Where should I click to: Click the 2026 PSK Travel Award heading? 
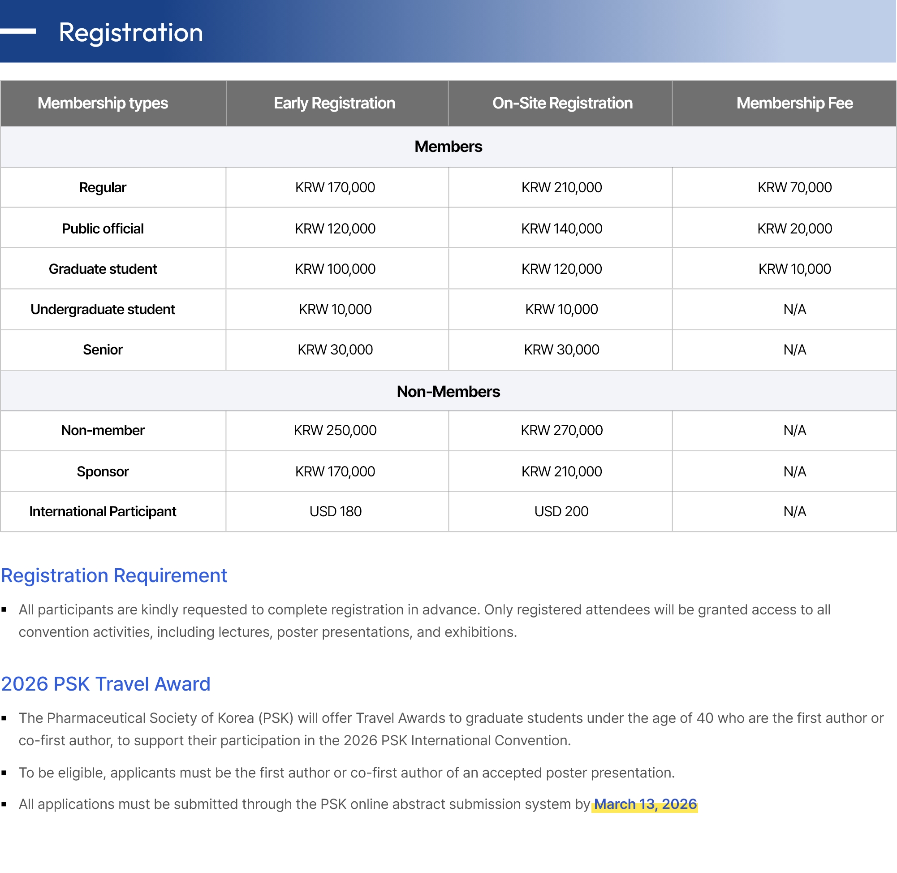[x=105, y=684]
